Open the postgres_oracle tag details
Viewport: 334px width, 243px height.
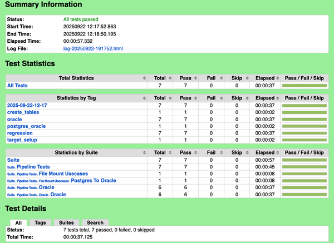27,126
